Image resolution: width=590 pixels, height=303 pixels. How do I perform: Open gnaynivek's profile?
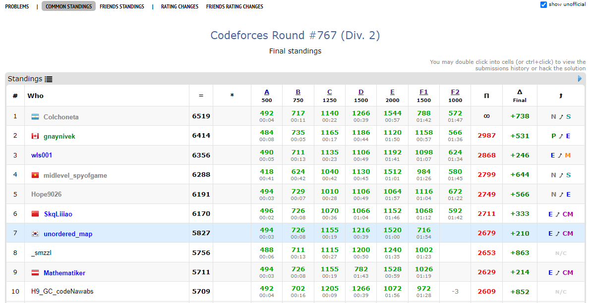pos(59,137)
